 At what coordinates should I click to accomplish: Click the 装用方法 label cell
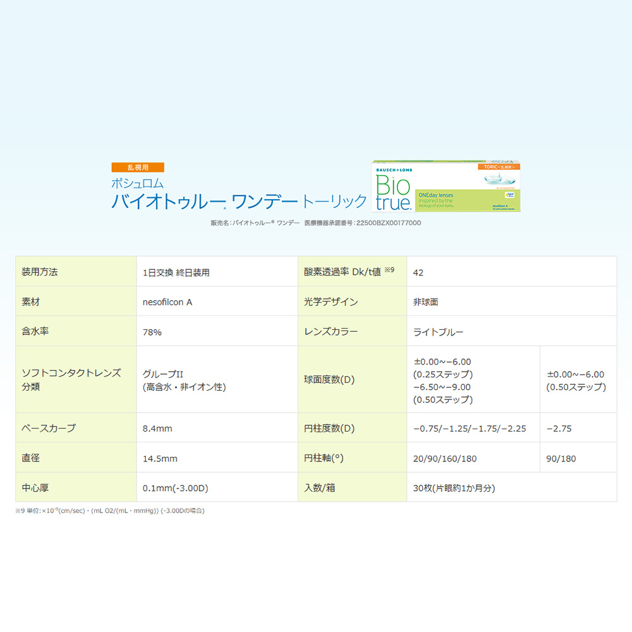coord(76,271)
